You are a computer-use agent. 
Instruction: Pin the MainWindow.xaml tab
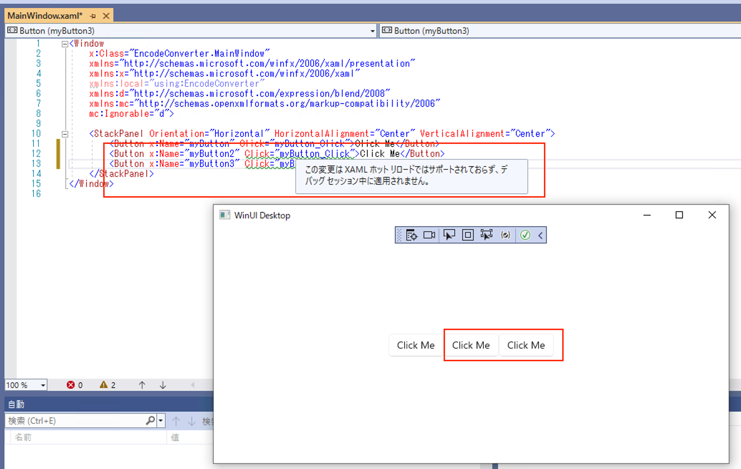[x=93, y=16]
